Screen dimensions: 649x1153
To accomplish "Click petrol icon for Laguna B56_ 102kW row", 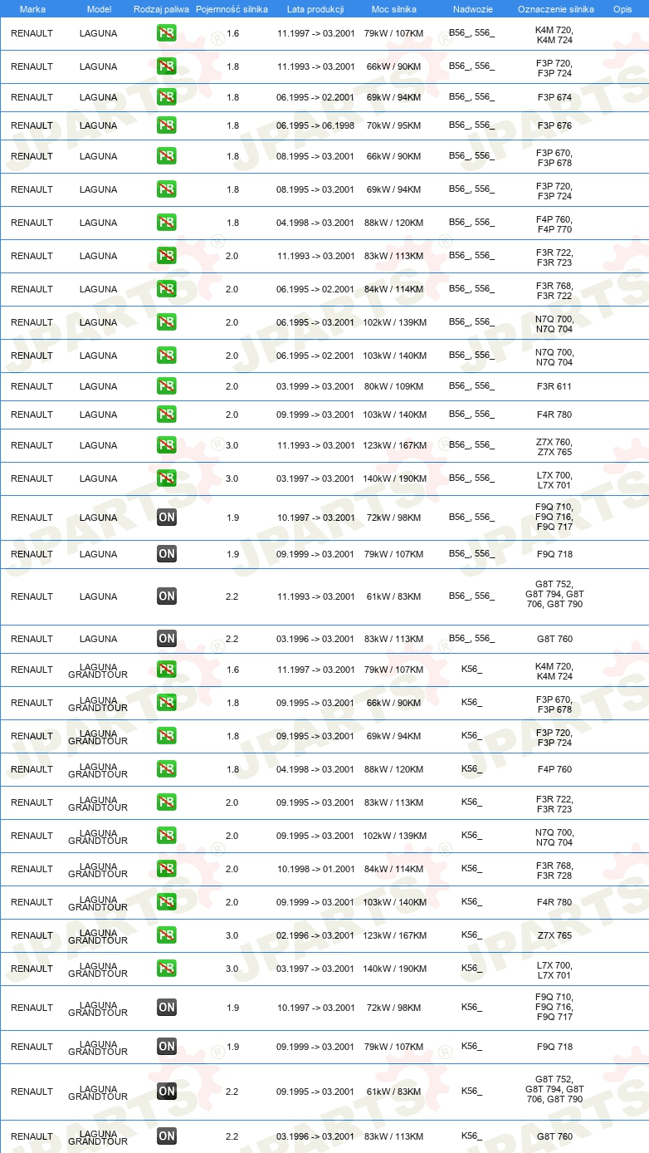I will (x=167, y=322).
